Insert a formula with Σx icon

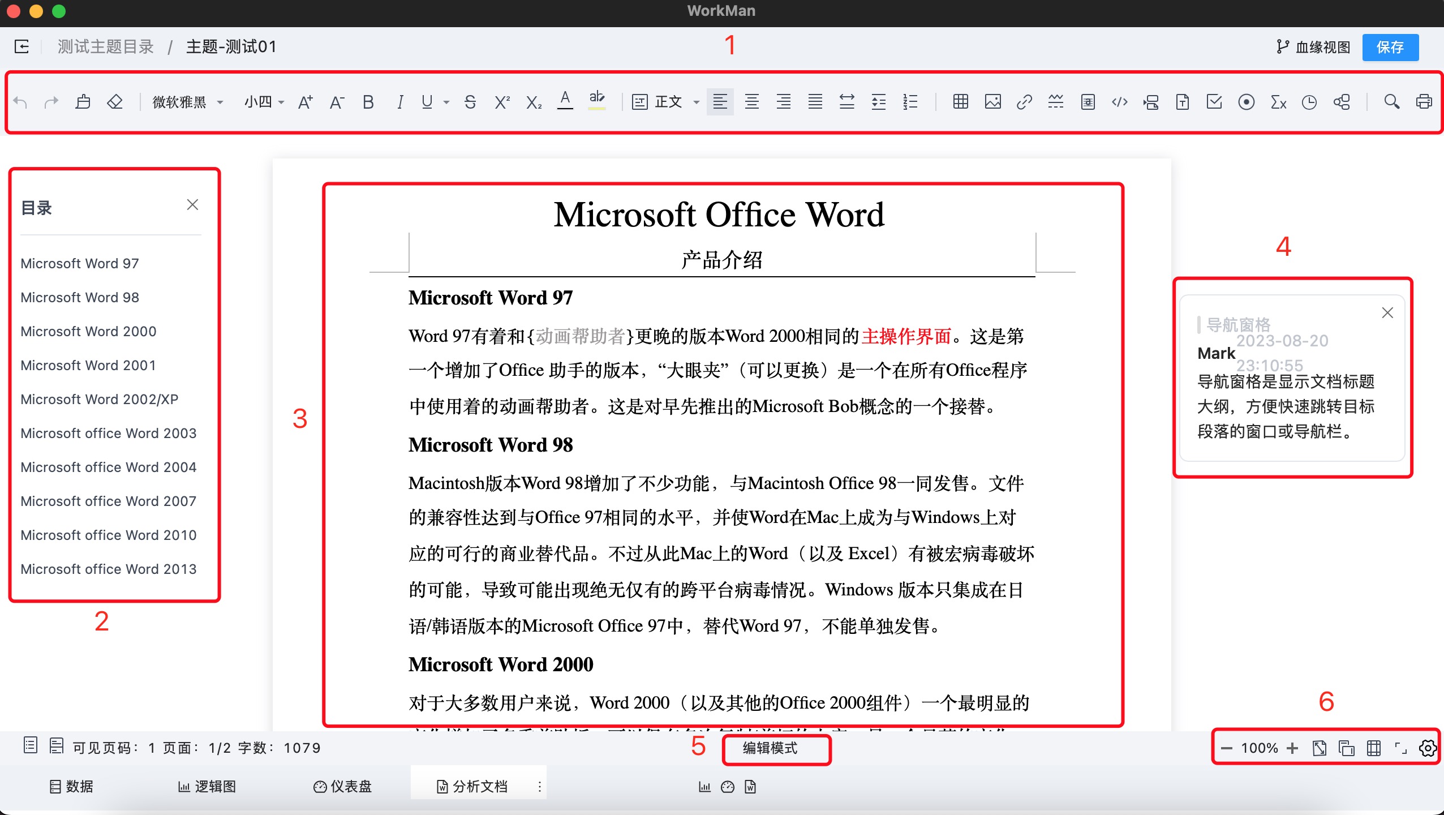pos(1278,102)
